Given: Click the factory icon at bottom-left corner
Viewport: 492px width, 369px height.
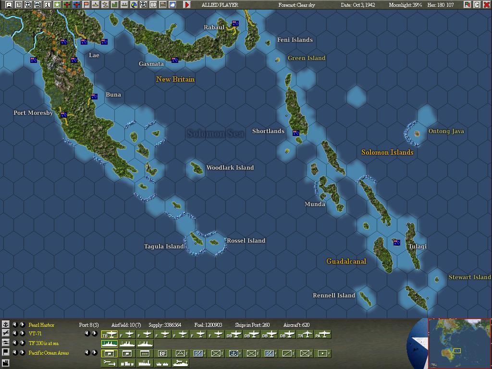Looking at the screenshot, I should (x=5, y=364).
